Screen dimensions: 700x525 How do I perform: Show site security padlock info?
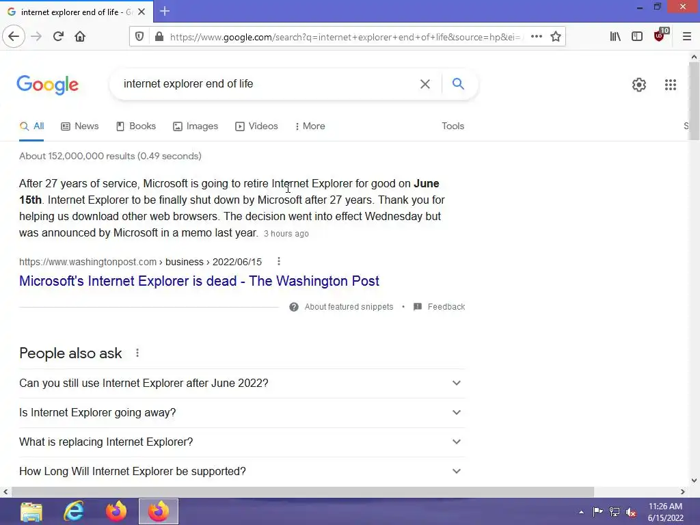click(159, 37)
